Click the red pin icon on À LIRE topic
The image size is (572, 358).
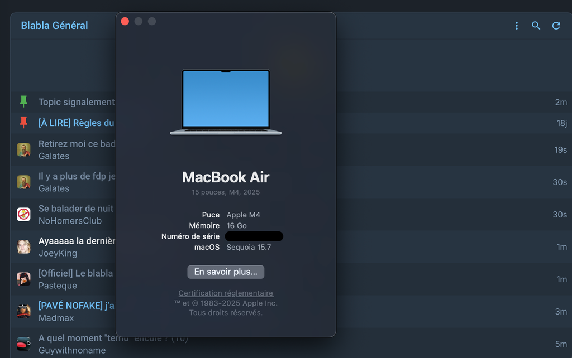click(23, 122)
